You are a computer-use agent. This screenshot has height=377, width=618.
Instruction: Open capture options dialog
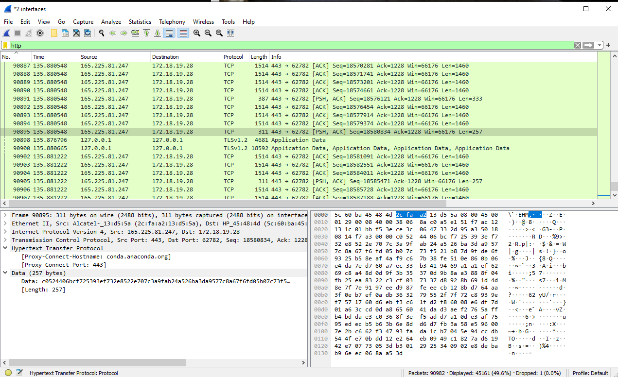coord(40,33)
